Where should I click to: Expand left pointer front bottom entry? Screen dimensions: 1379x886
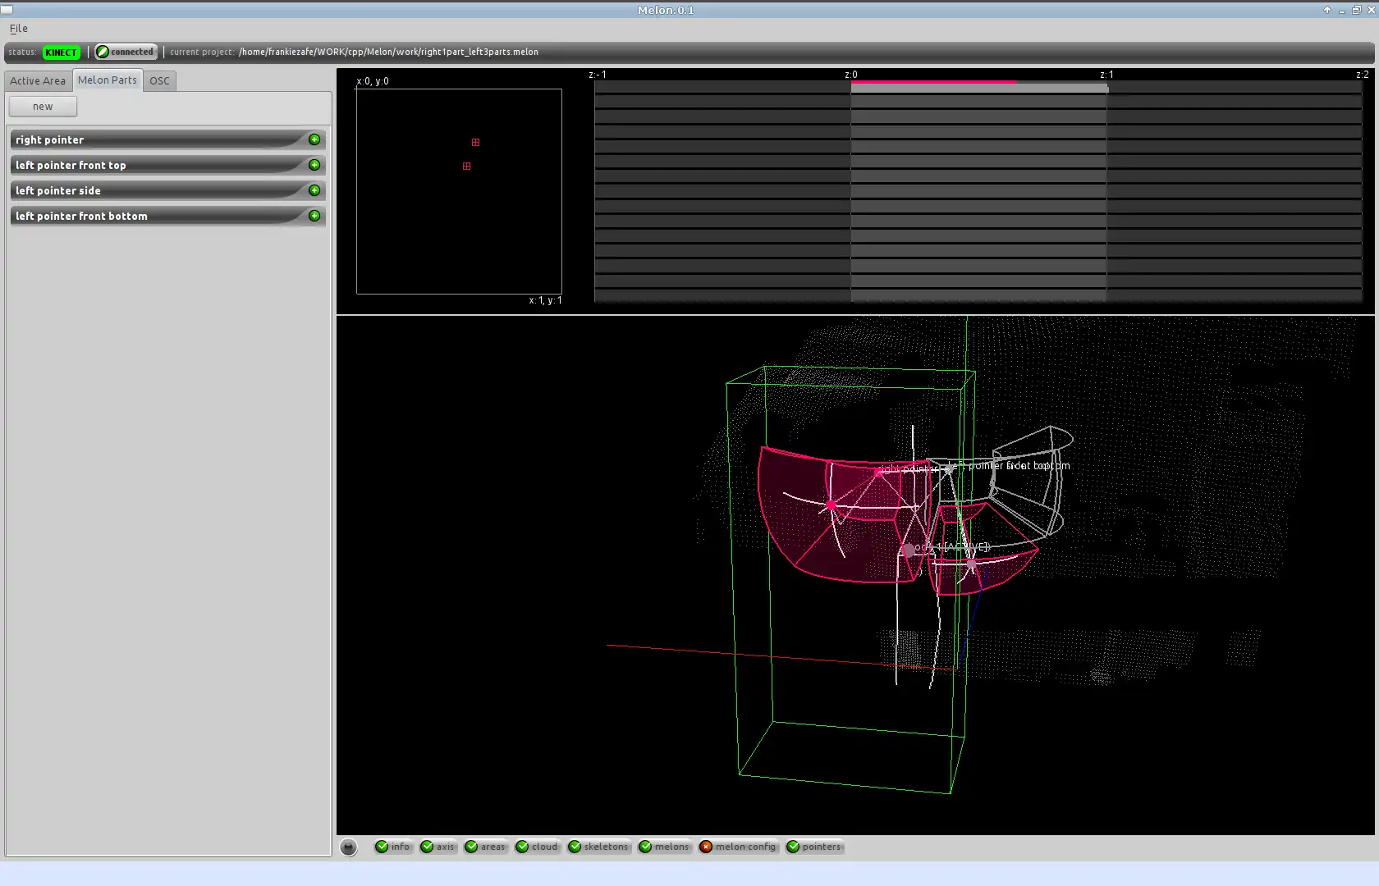(314, 216)
